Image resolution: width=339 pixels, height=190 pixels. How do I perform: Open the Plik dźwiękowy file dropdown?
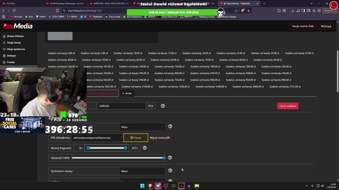coord(97,138)
